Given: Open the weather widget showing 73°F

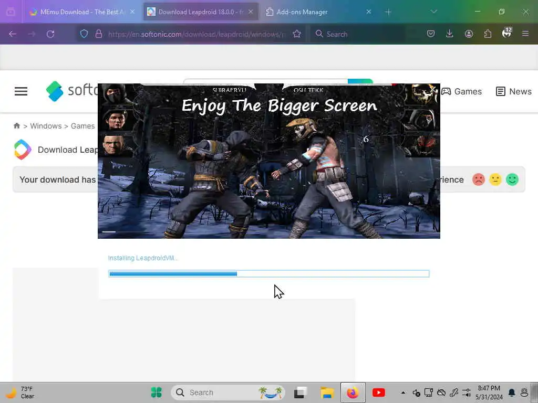Looking at the screenshot, I should click(x=20, y=393).
